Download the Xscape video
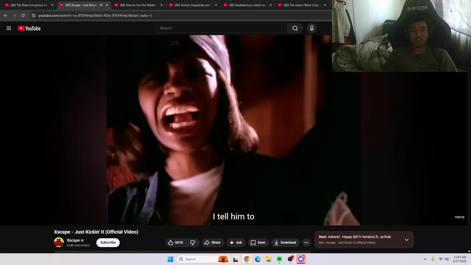471x265 pixels. pos(285,243)
